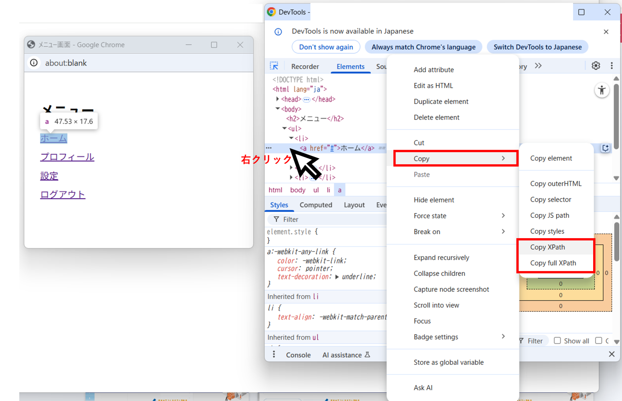Select Copy full XPath menu entry
This screenshot has height=401, width=622.
pyautogui.click(x=553, y=263)
